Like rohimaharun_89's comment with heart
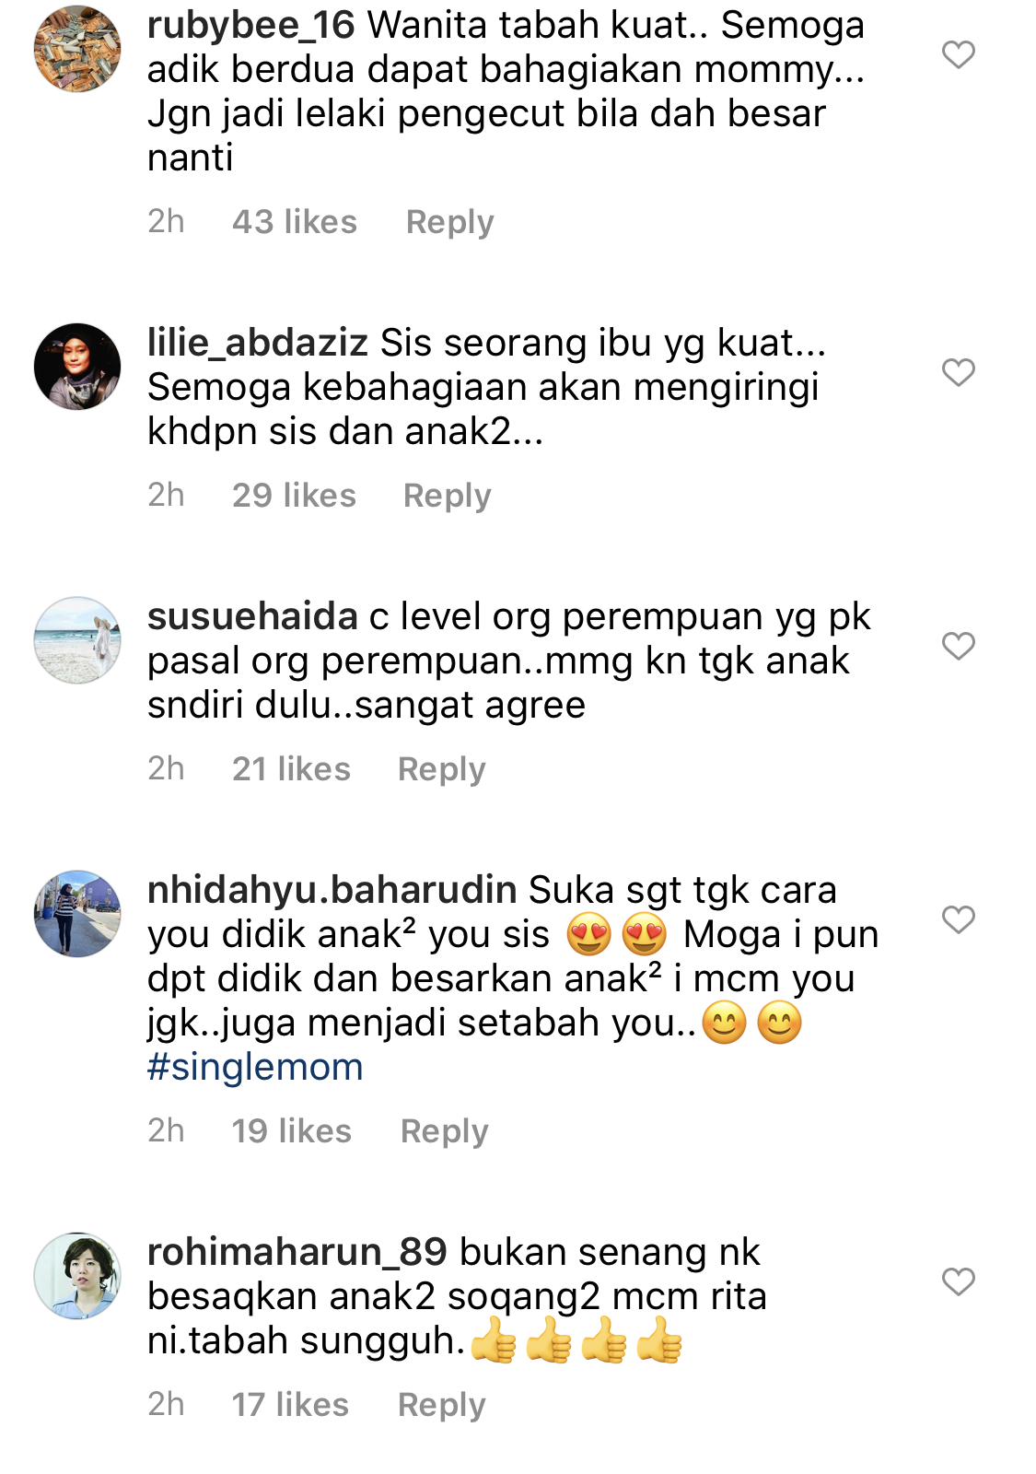Viewport: 1036px width, 1474px height. coord(959,1281)
